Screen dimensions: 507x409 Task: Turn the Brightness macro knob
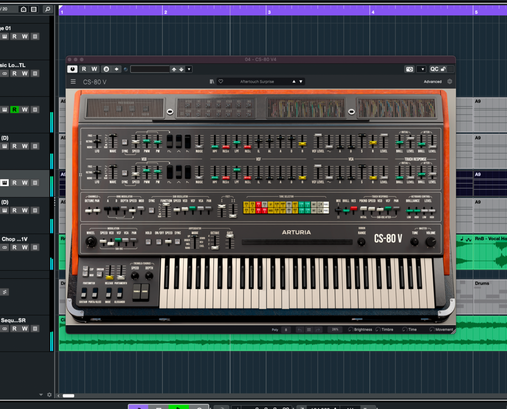tap(350, 329)
